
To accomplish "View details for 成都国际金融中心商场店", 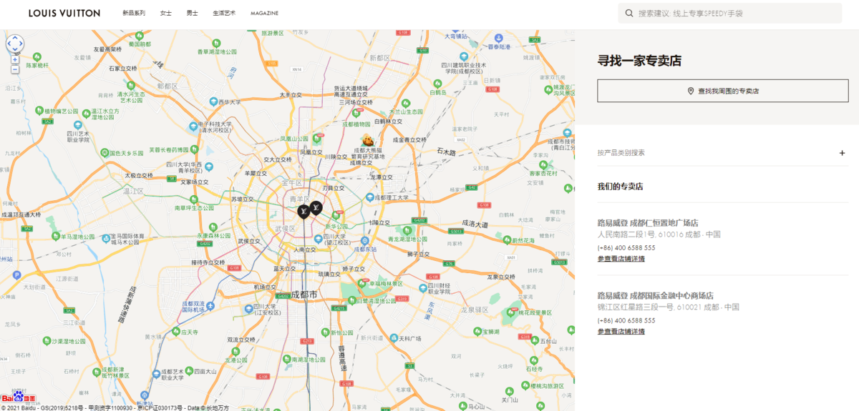I will 621,332.
